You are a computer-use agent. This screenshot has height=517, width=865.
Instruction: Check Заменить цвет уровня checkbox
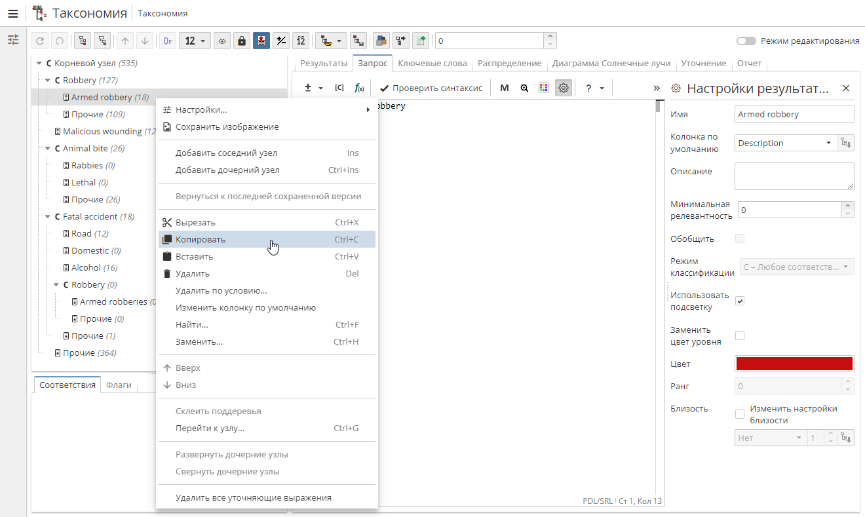tap(740, 335)
